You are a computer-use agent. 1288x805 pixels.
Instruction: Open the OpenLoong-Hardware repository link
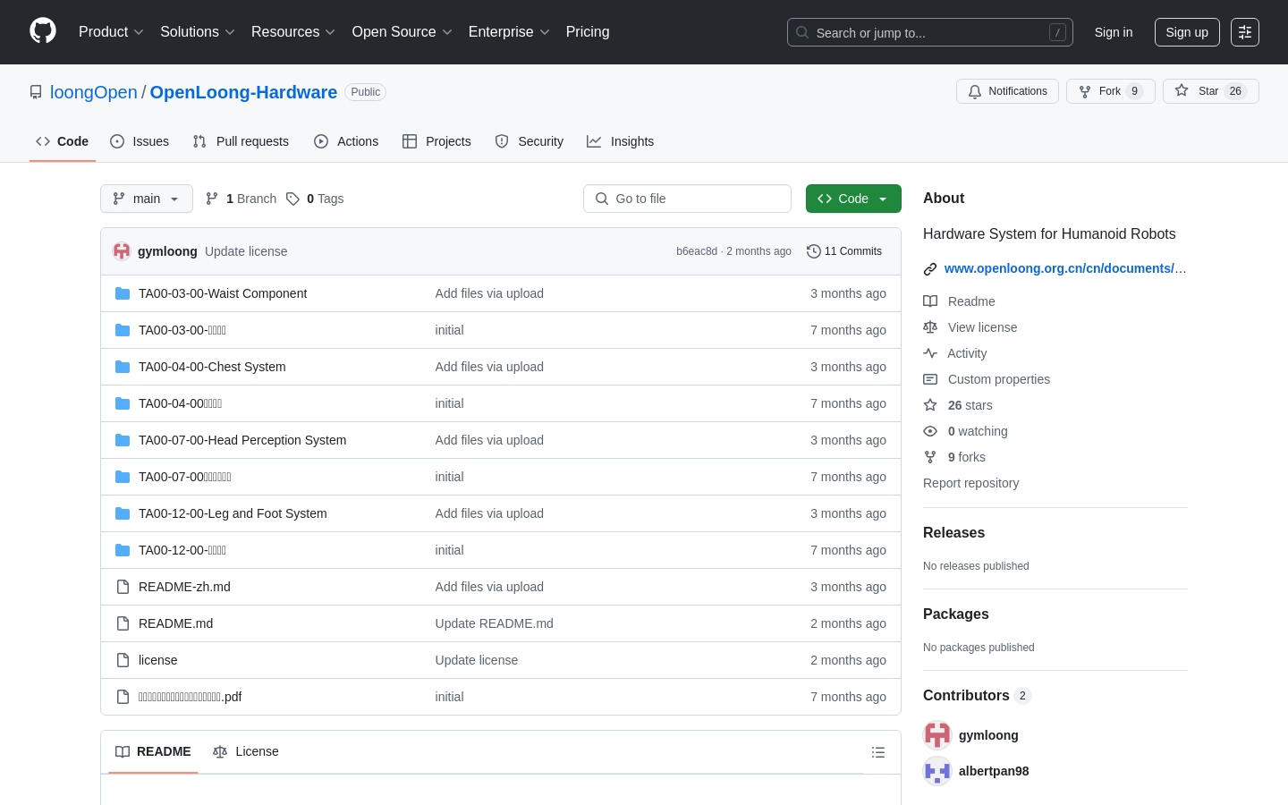pyautogui.click(x=243, y=92)
